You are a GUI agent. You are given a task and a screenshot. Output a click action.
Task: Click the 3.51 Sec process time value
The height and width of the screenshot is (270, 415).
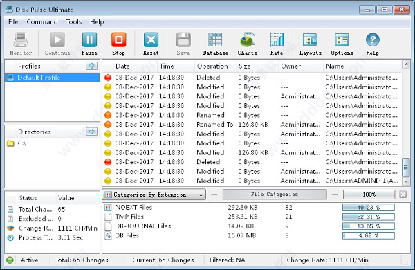click(x=71, y=237)
